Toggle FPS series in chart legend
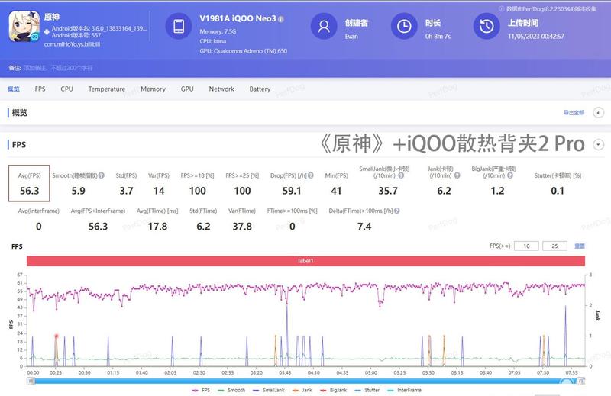 tap(201, 390)
